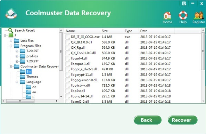The image size is (206, 134).
Task: Click file icon of libgcrypt-11.dll
Action: [x=68, y=74]
